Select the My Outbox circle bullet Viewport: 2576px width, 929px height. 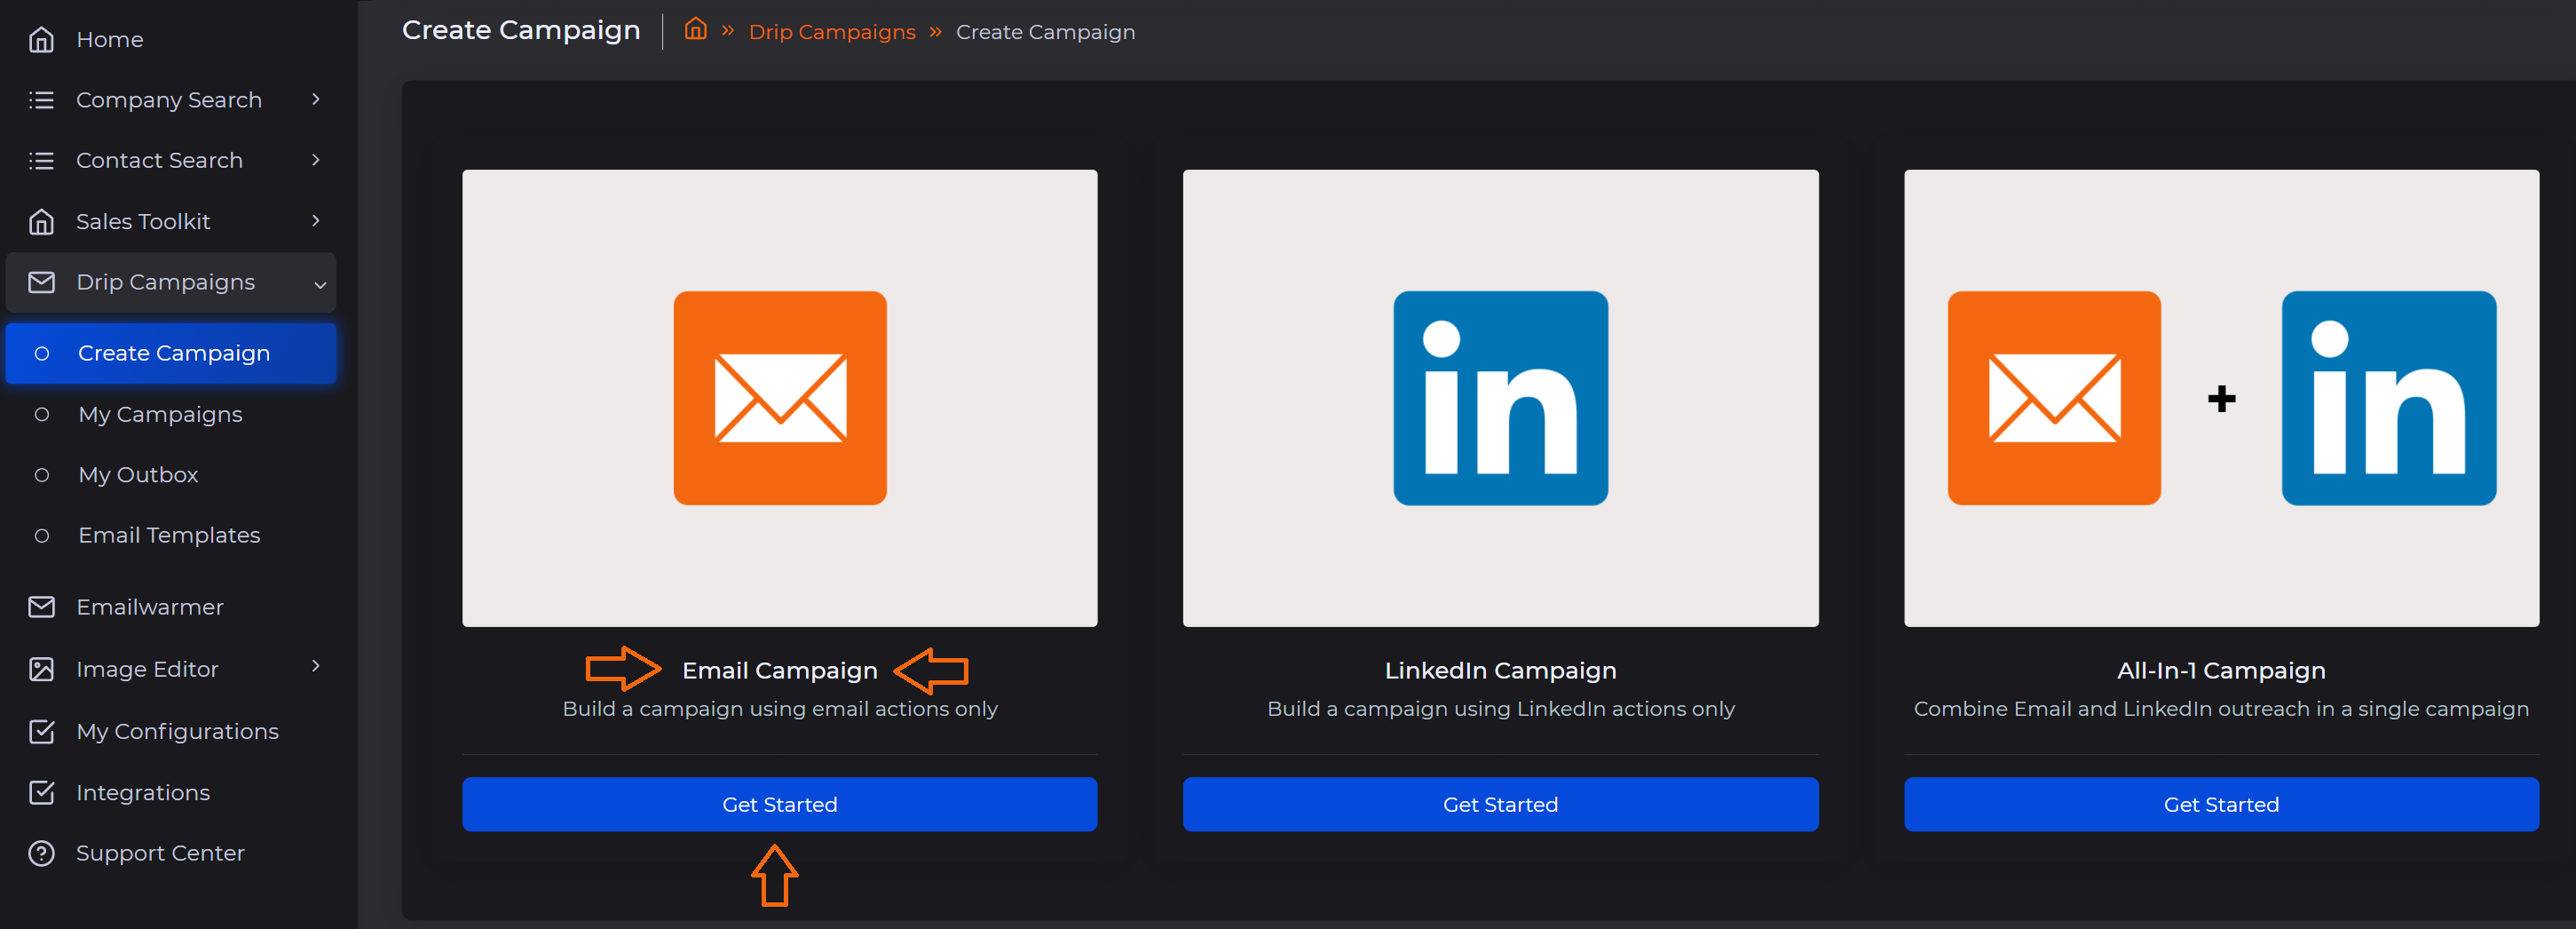click(x=42, y=474)
